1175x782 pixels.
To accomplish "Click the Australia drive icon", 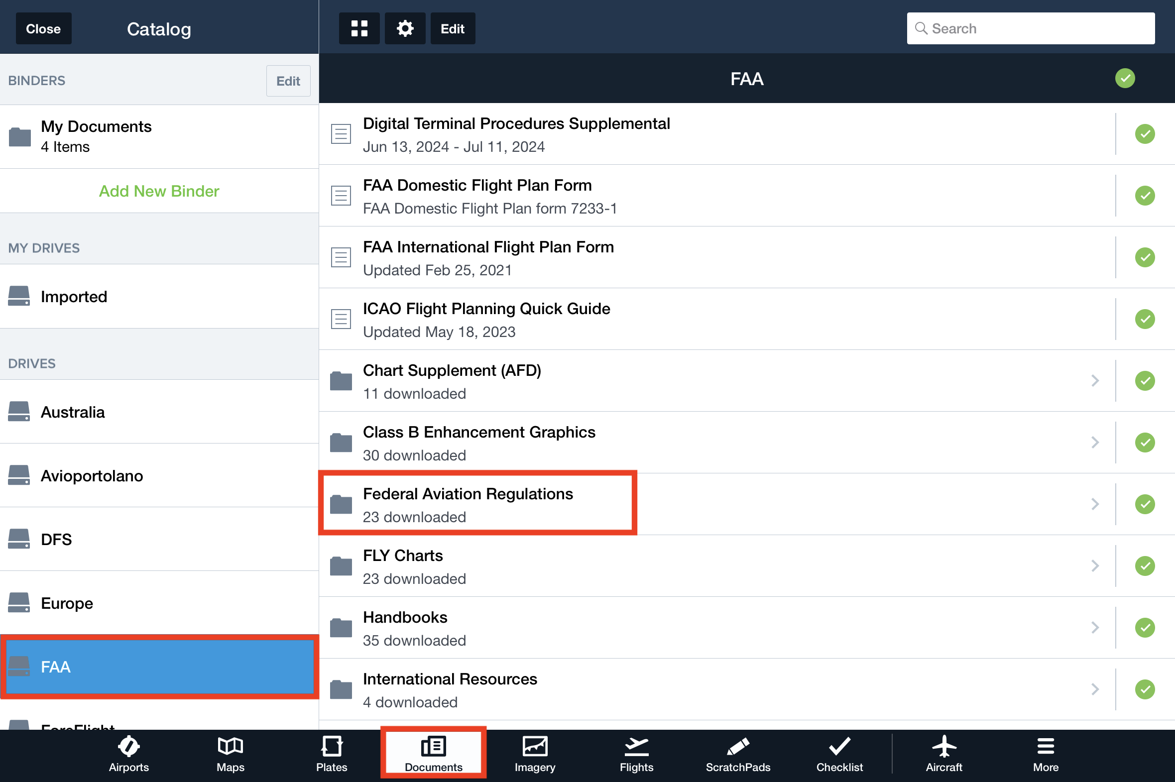I will pyautogui.click(x=19, y=412).
